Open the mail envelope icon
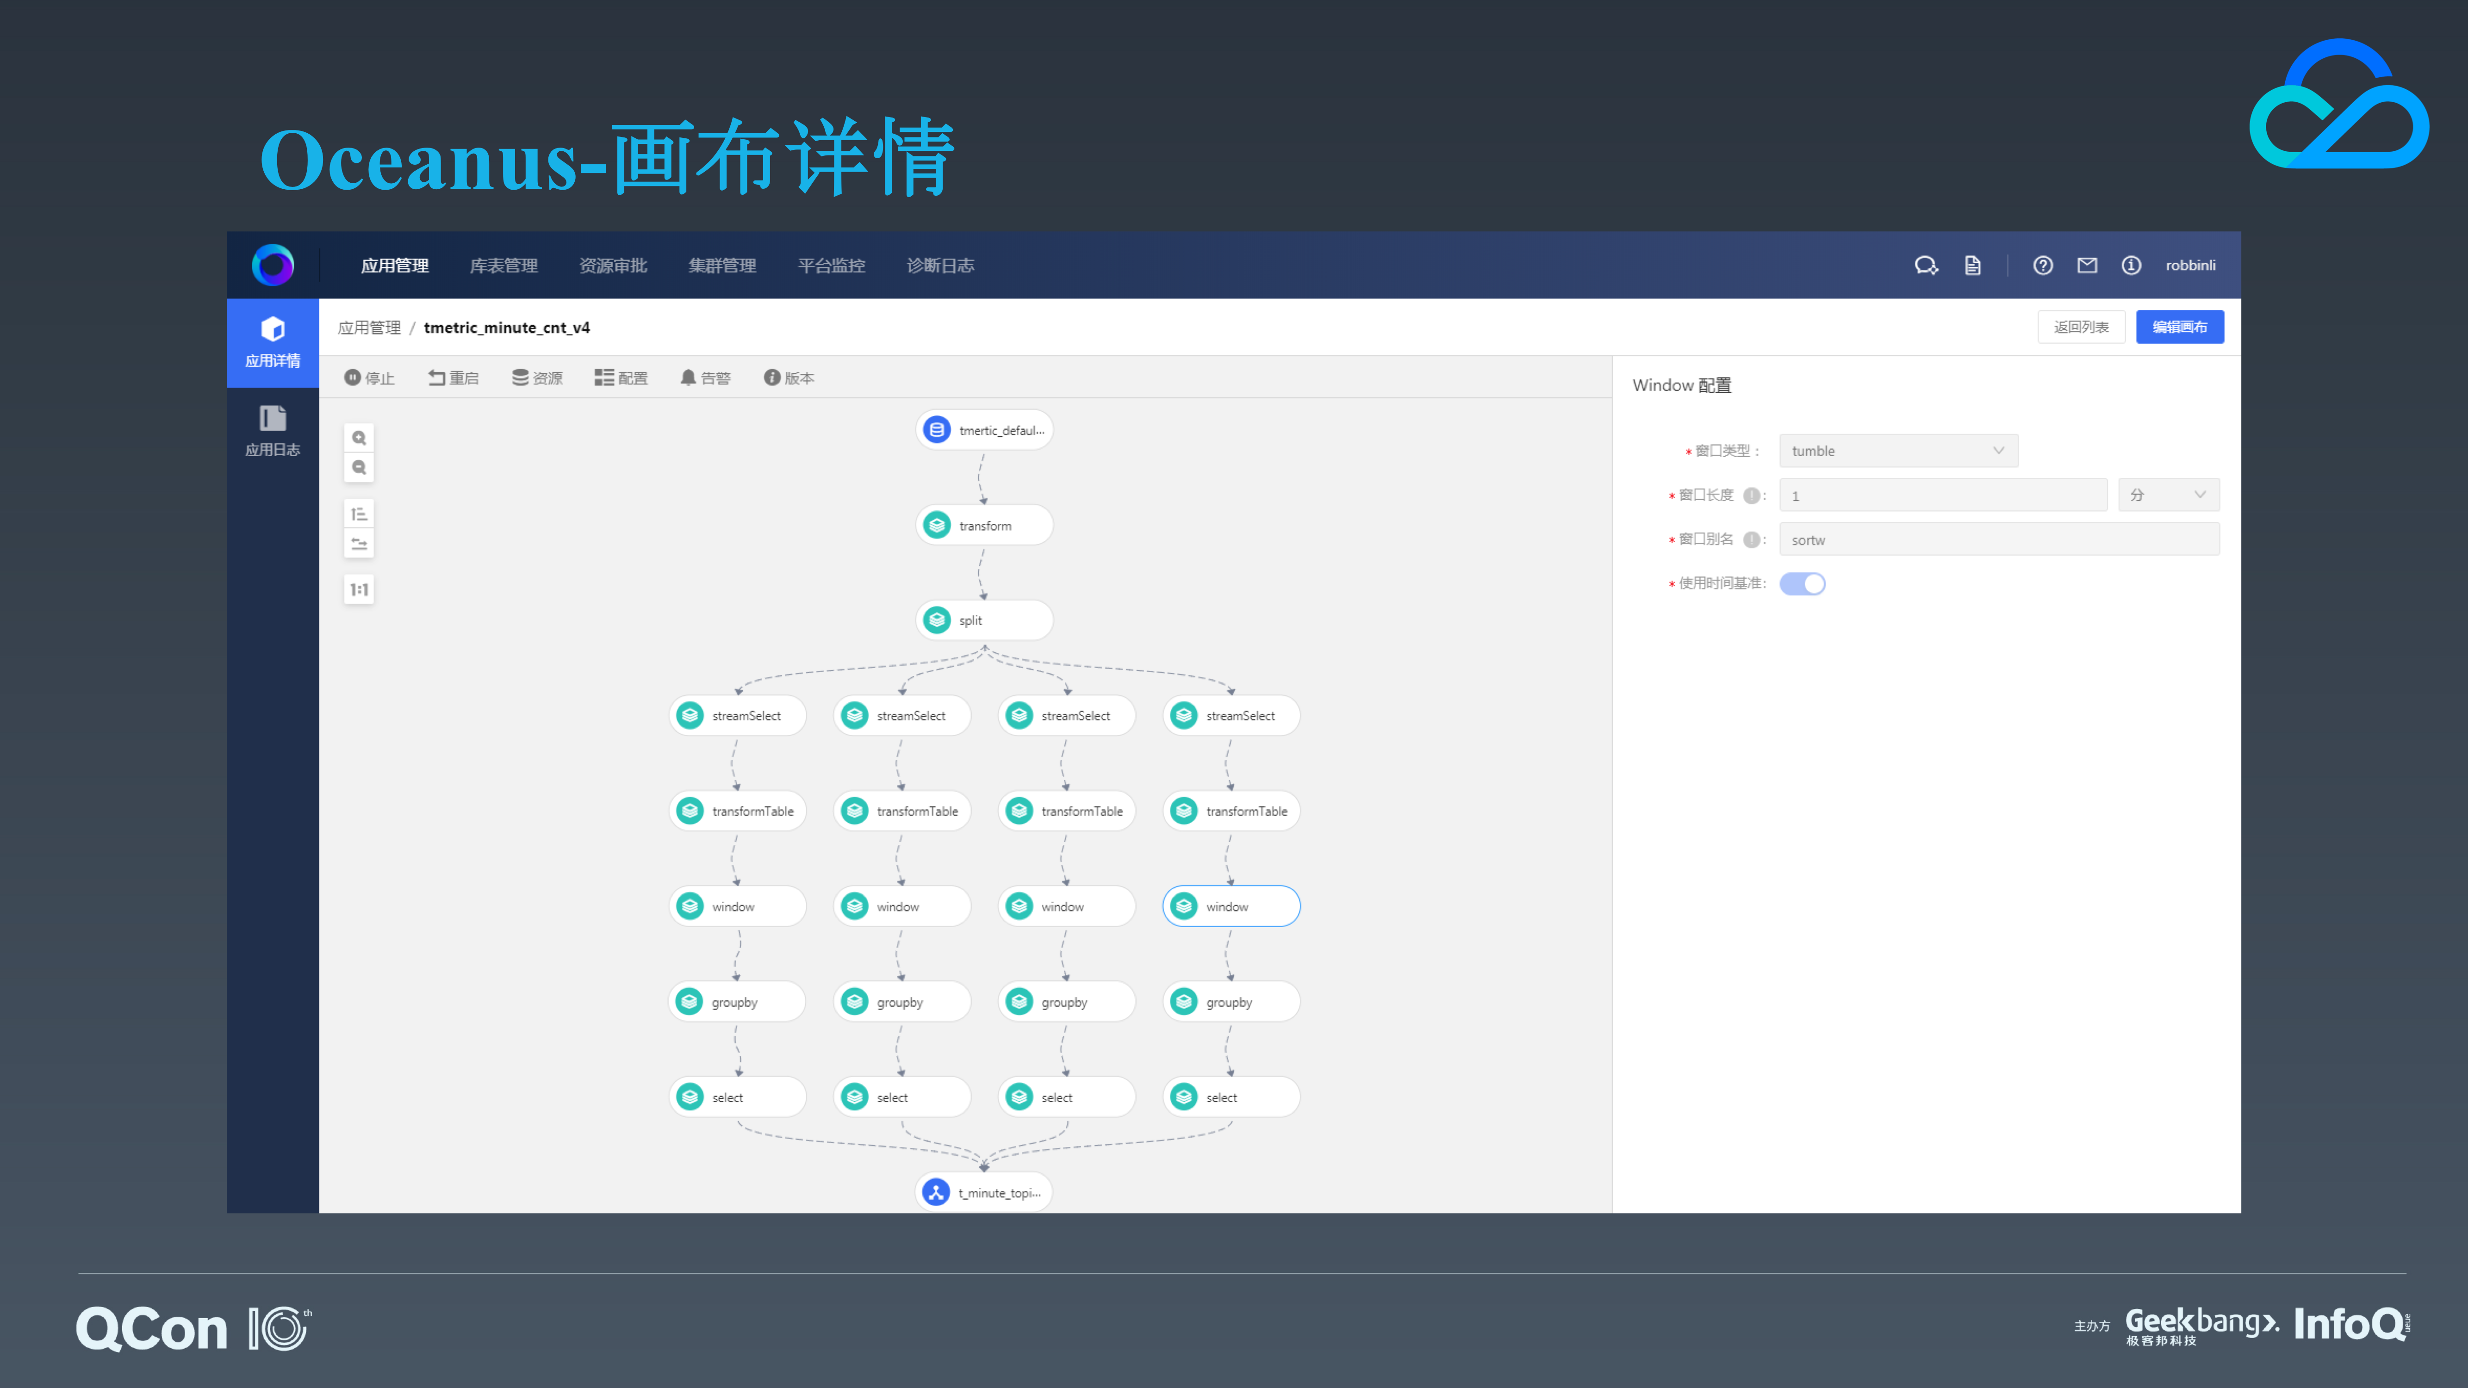This screenshot has width=2468, height=1388. (2087, 265)
